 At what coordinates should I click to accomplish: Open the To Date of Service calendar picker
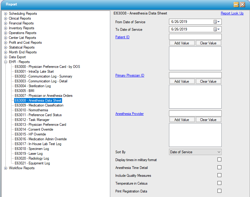(217, 29)
